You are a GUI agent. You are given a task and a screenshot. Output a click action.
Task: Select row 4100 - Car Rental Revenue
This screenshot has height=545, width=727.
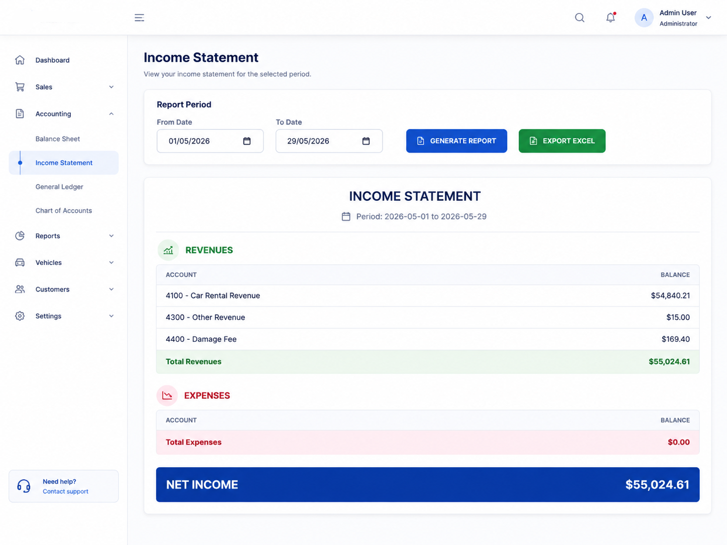tap(428, 296)
